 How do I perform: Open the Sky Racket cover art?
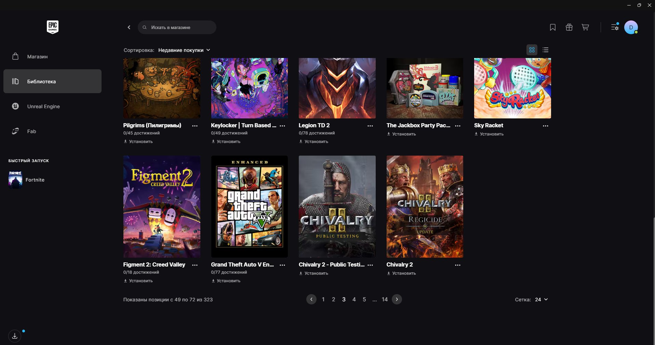point(512,88)
